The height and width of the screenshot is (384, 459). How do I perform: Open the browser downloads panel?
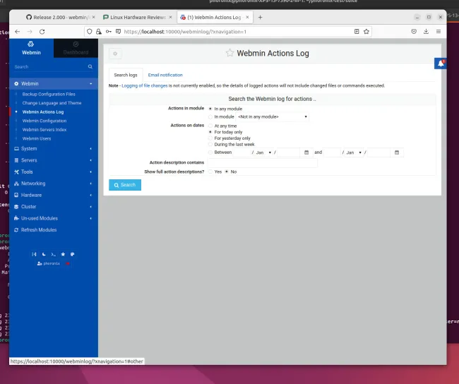point(426,32)
